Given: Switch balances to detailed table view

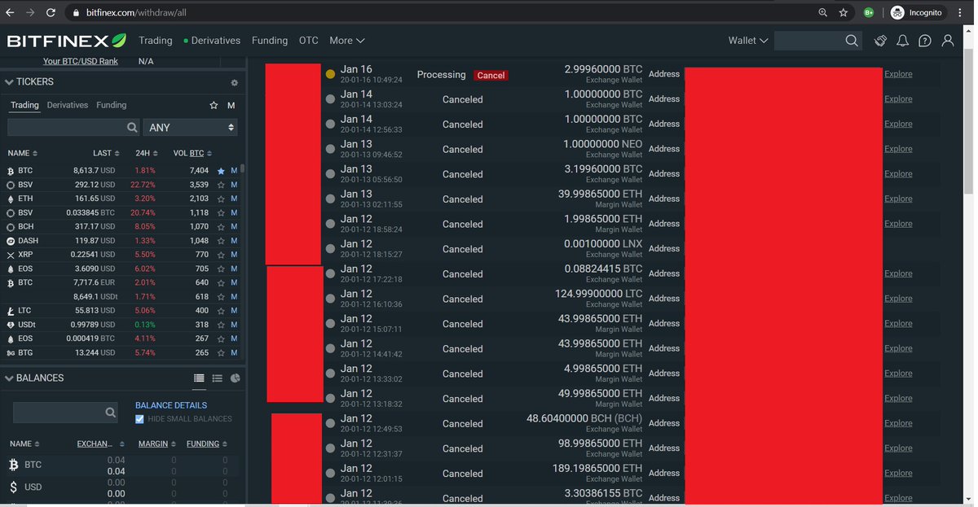Looking at the screenshot, I should [199, 378].
